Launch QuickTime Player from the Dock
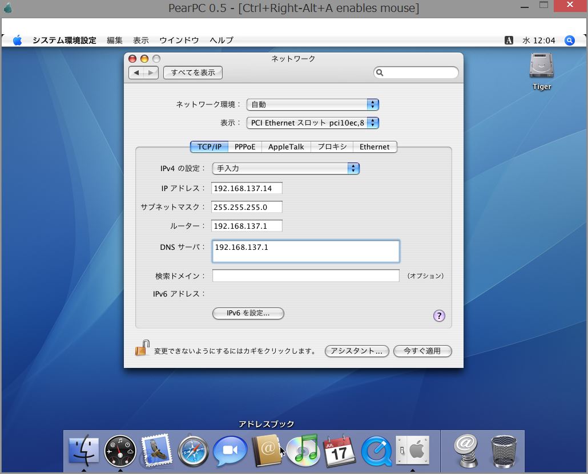The width and height of the screenshot is (588, 474). (x=376, y=451)
